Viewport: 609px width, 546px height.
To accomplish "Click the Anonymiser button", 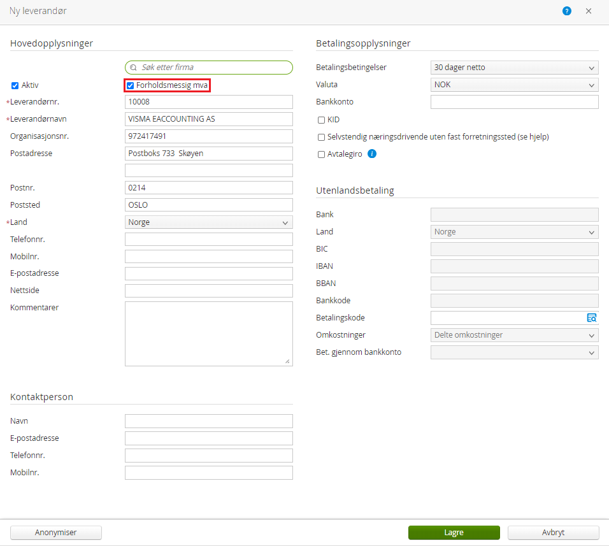I will pos(56,533).
